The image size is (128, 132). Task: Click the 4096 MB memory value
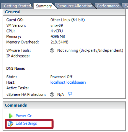click(x=57, y=37)
